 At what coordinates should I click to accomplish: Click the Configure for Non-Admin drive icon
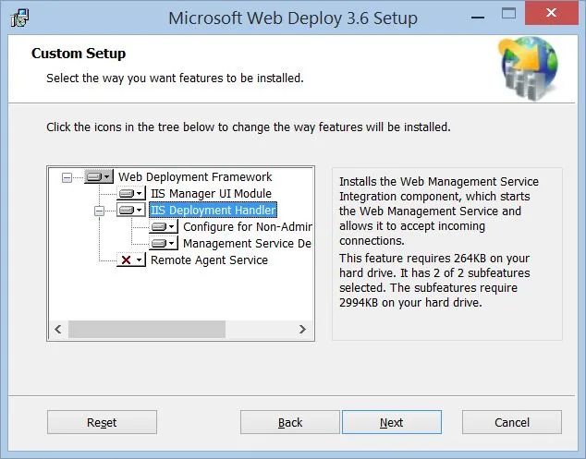[164, 226]
